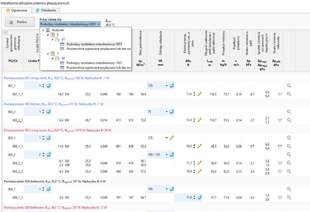Image resolution: width=310 pixels, height=212 pixels.
Task: Toggle the checkbox in the table header corner
Action: (6, 33)
